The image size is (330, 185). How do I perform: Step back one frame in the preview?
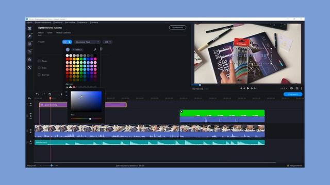pyautogui.click(x=244, y=88)
